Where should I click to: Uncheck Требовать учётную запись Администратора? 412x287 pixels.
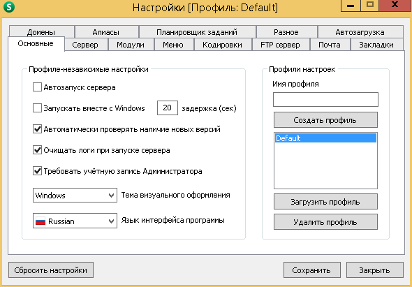(37, 171)
